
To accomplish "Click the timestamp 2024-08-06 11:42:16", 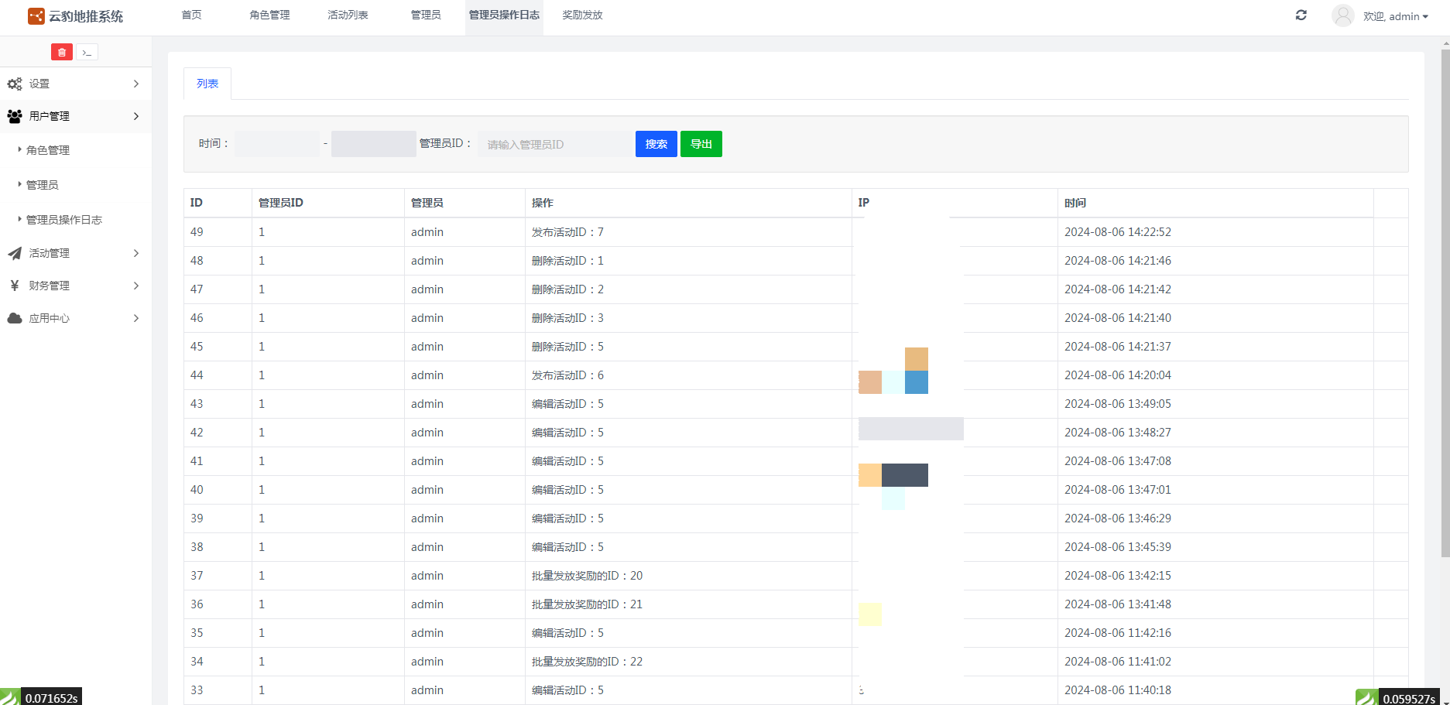I will click(x=1118, y=633).
